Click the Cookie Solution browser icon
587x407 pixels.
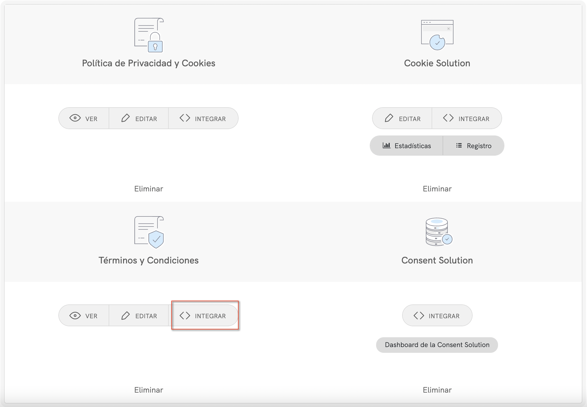pyautogui.click(x=437, y=35)
